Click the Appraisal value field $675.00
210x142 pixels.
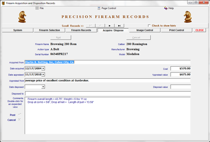(x=181, y=75)
